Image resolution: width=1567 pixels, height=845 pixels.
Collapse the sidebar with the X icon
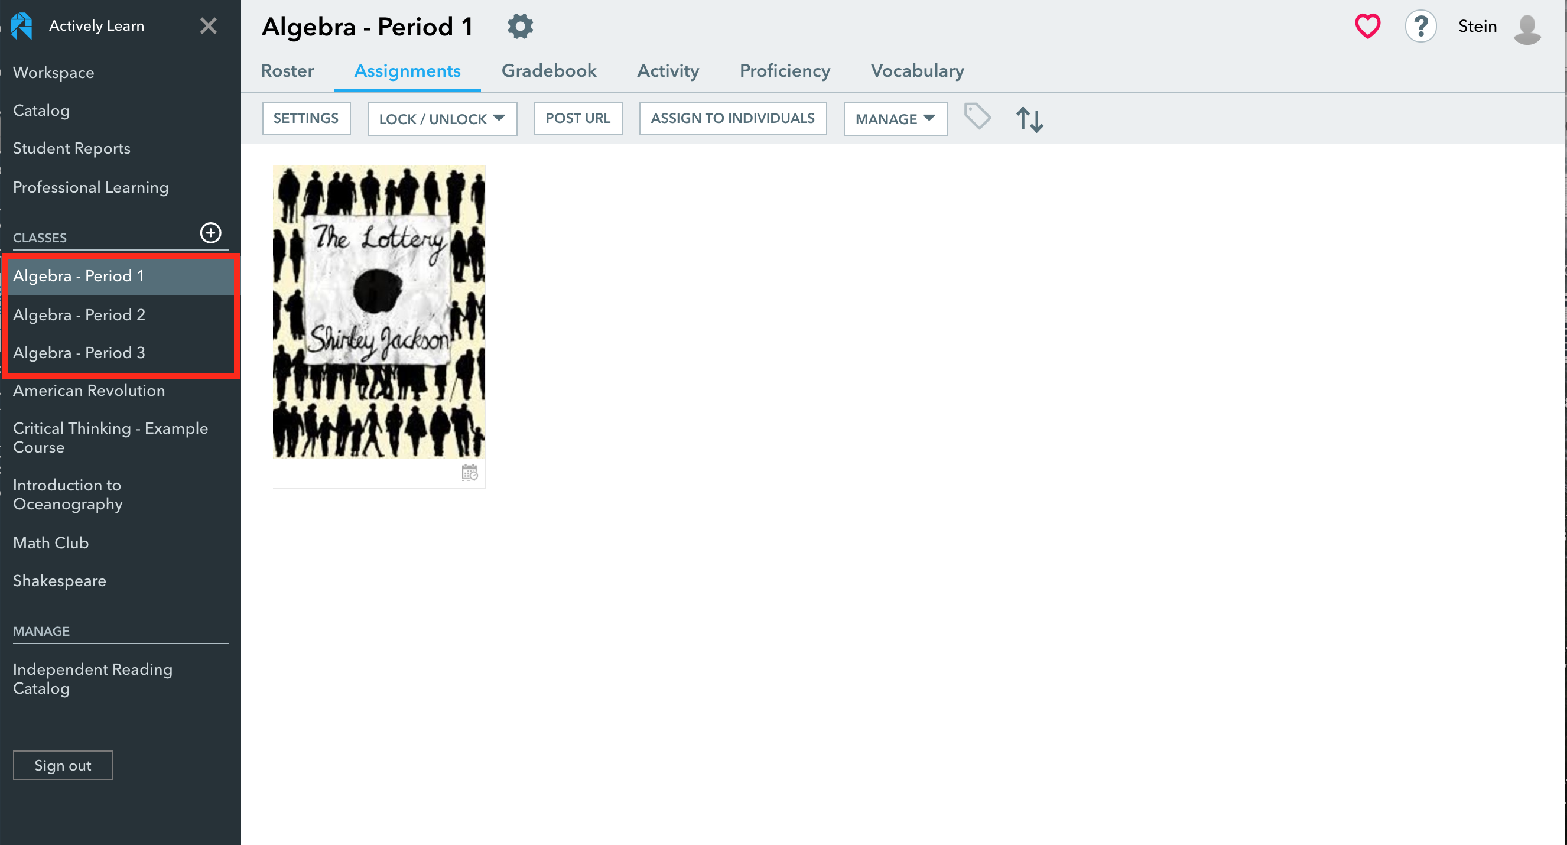pos(208,25)
